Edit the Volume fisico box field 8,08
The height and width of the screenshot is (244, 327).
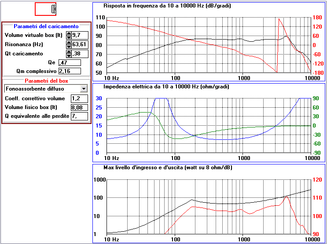click(80, 107)
